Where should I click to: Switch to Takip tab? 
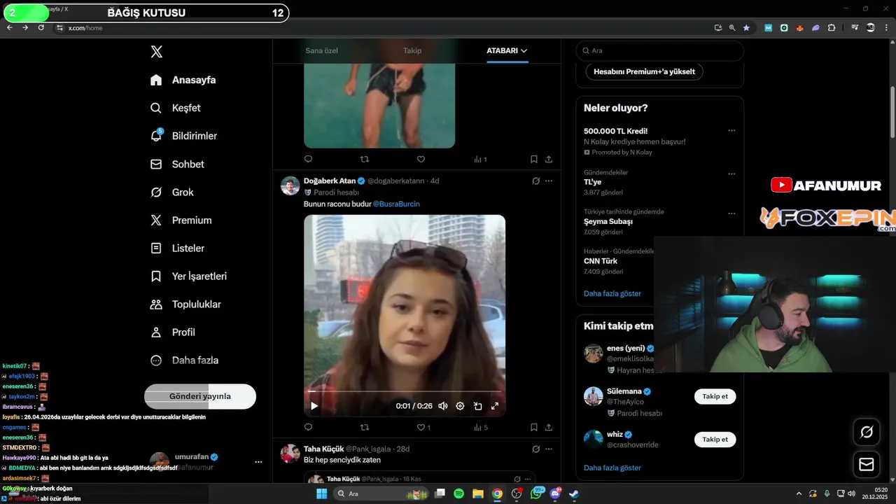412,50
